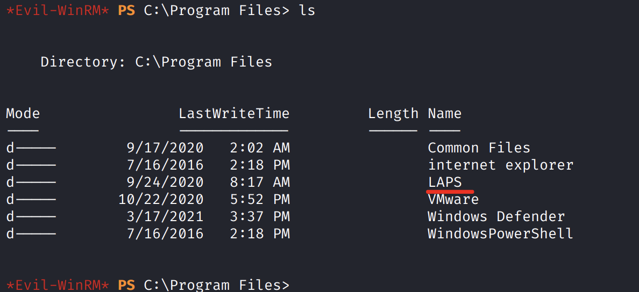Click the 3/17/2021 date for Windows Defender
This screenshot has height=292, width=639.
[165, 216]
